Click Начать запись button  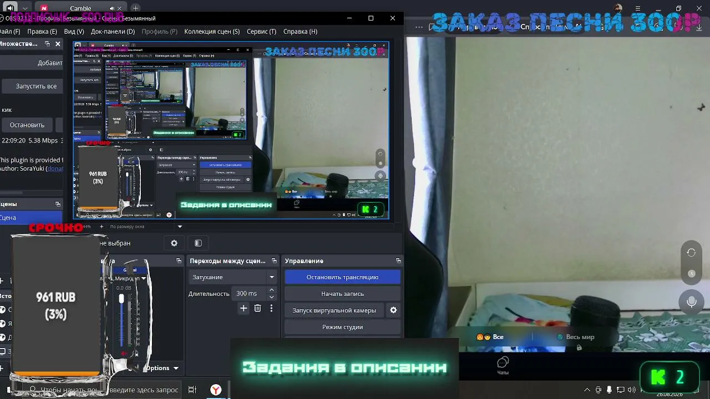tap(342, 294)
